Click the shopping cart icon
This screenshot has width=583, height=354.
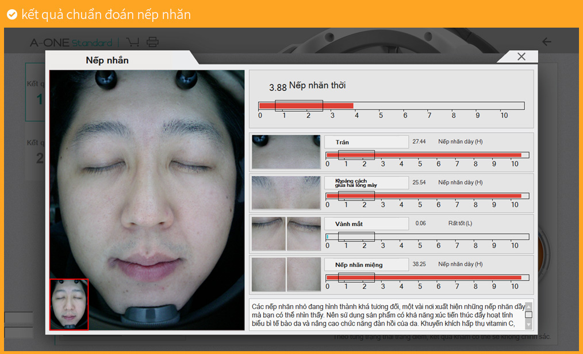tap(132, 42)
